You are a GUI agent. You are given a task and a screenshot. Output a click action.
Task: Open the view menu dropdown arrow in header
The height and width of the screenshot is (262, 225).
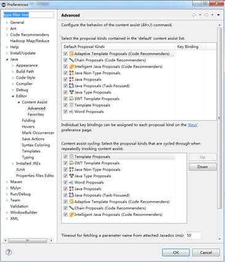218,15
